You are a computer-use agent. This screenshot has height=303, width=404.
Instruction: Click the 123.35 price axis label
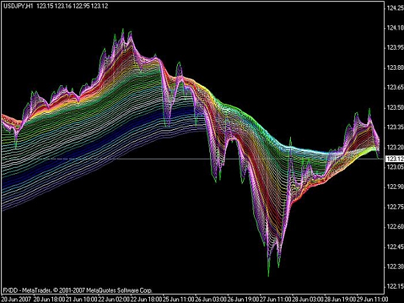(x=395, y=127)
